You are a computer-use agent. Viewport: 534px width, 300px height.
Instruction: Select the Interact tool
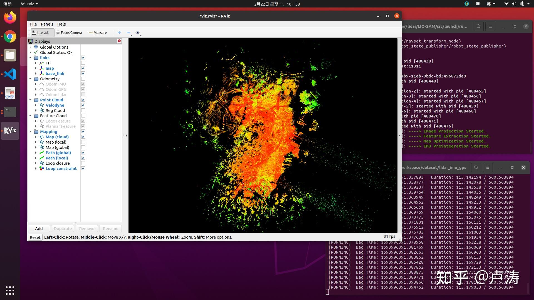40,32
